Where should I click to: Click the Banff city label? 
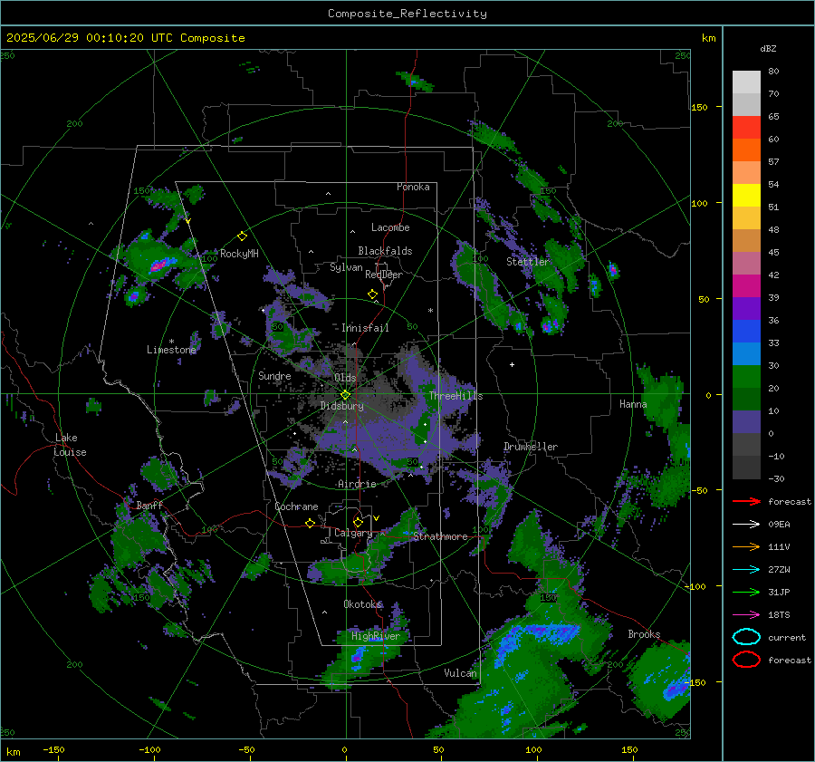pyautogui.click(x=149, y=506)
